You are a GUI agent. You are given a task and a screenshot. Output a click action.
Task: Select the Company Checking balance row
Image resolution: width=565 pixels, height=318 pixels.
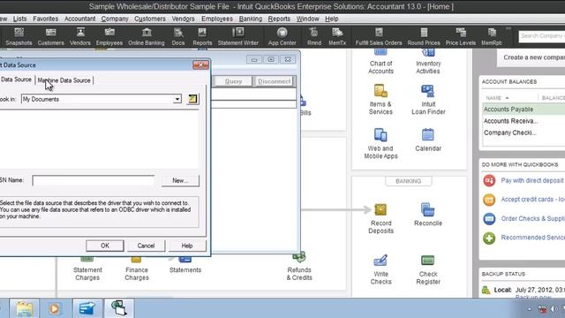pos(524,132)
